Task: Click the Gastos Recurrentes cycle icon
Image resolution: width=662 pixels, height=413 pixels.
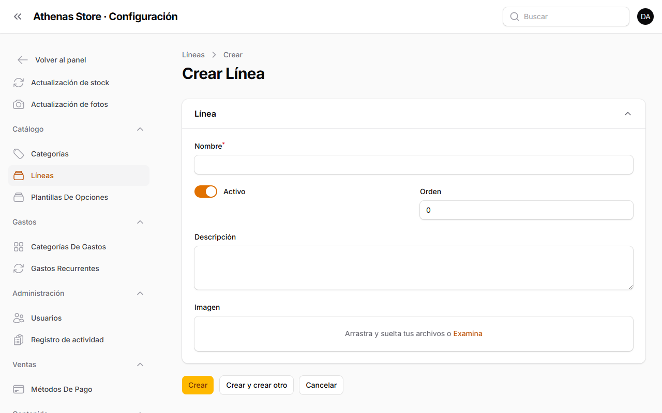Action: point(19,268)
